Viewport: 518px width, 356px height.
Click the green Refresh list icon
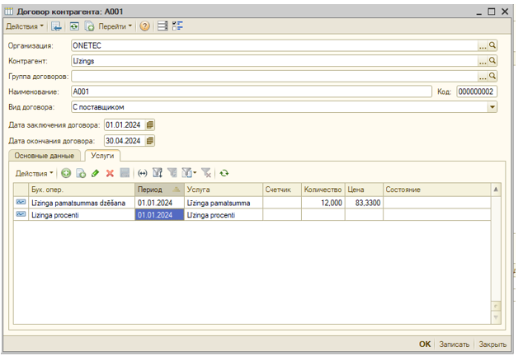pos(224,173)
